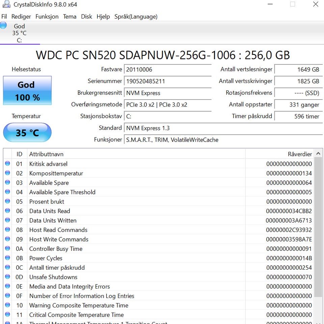Click the status orb for Media and Data Integrity Errors
Viewport: 324px width, 324px height.
pos(7,286)
